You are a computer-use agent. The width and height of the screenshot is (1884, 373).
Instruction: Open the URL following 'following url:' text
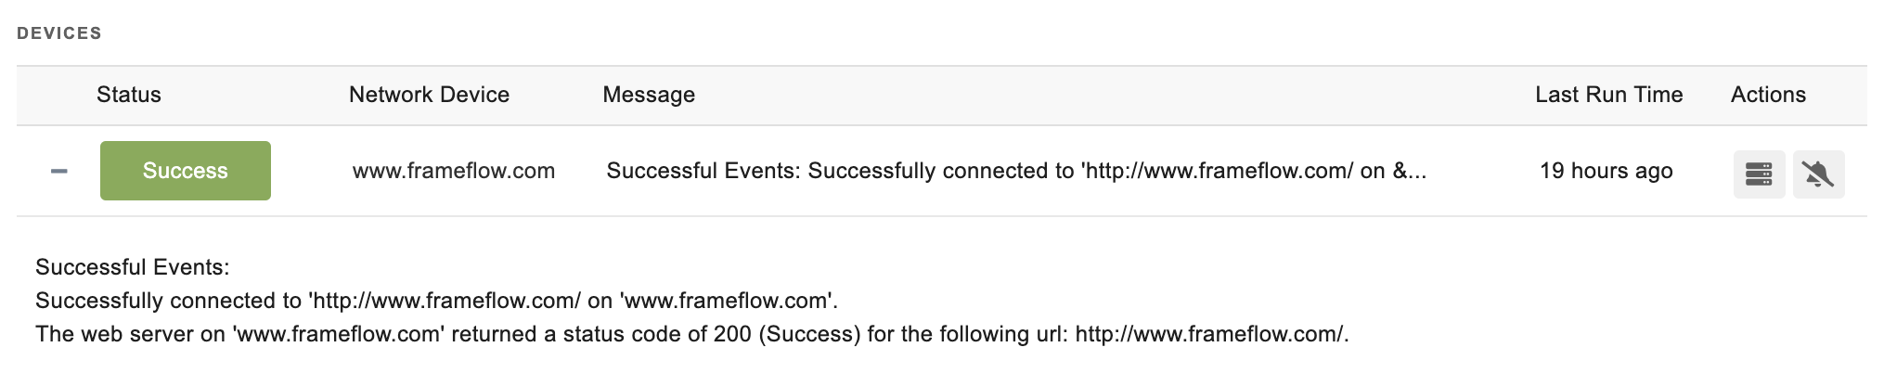(x=1209, y=334)
